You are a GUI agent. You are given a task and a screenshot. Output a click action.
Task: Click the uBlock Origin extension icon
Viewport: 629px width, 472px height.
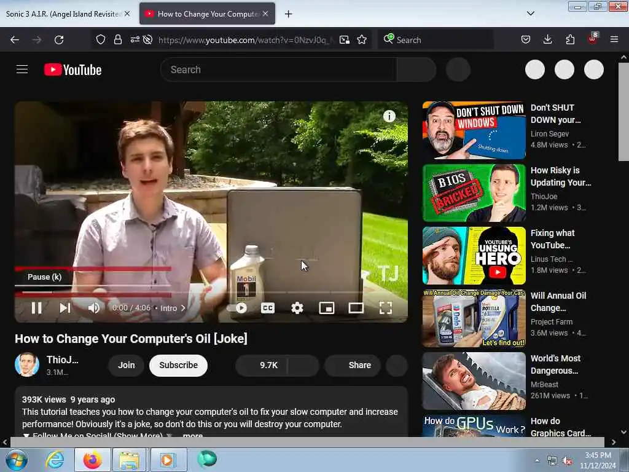pyautogui.click(x=593, y=39)
